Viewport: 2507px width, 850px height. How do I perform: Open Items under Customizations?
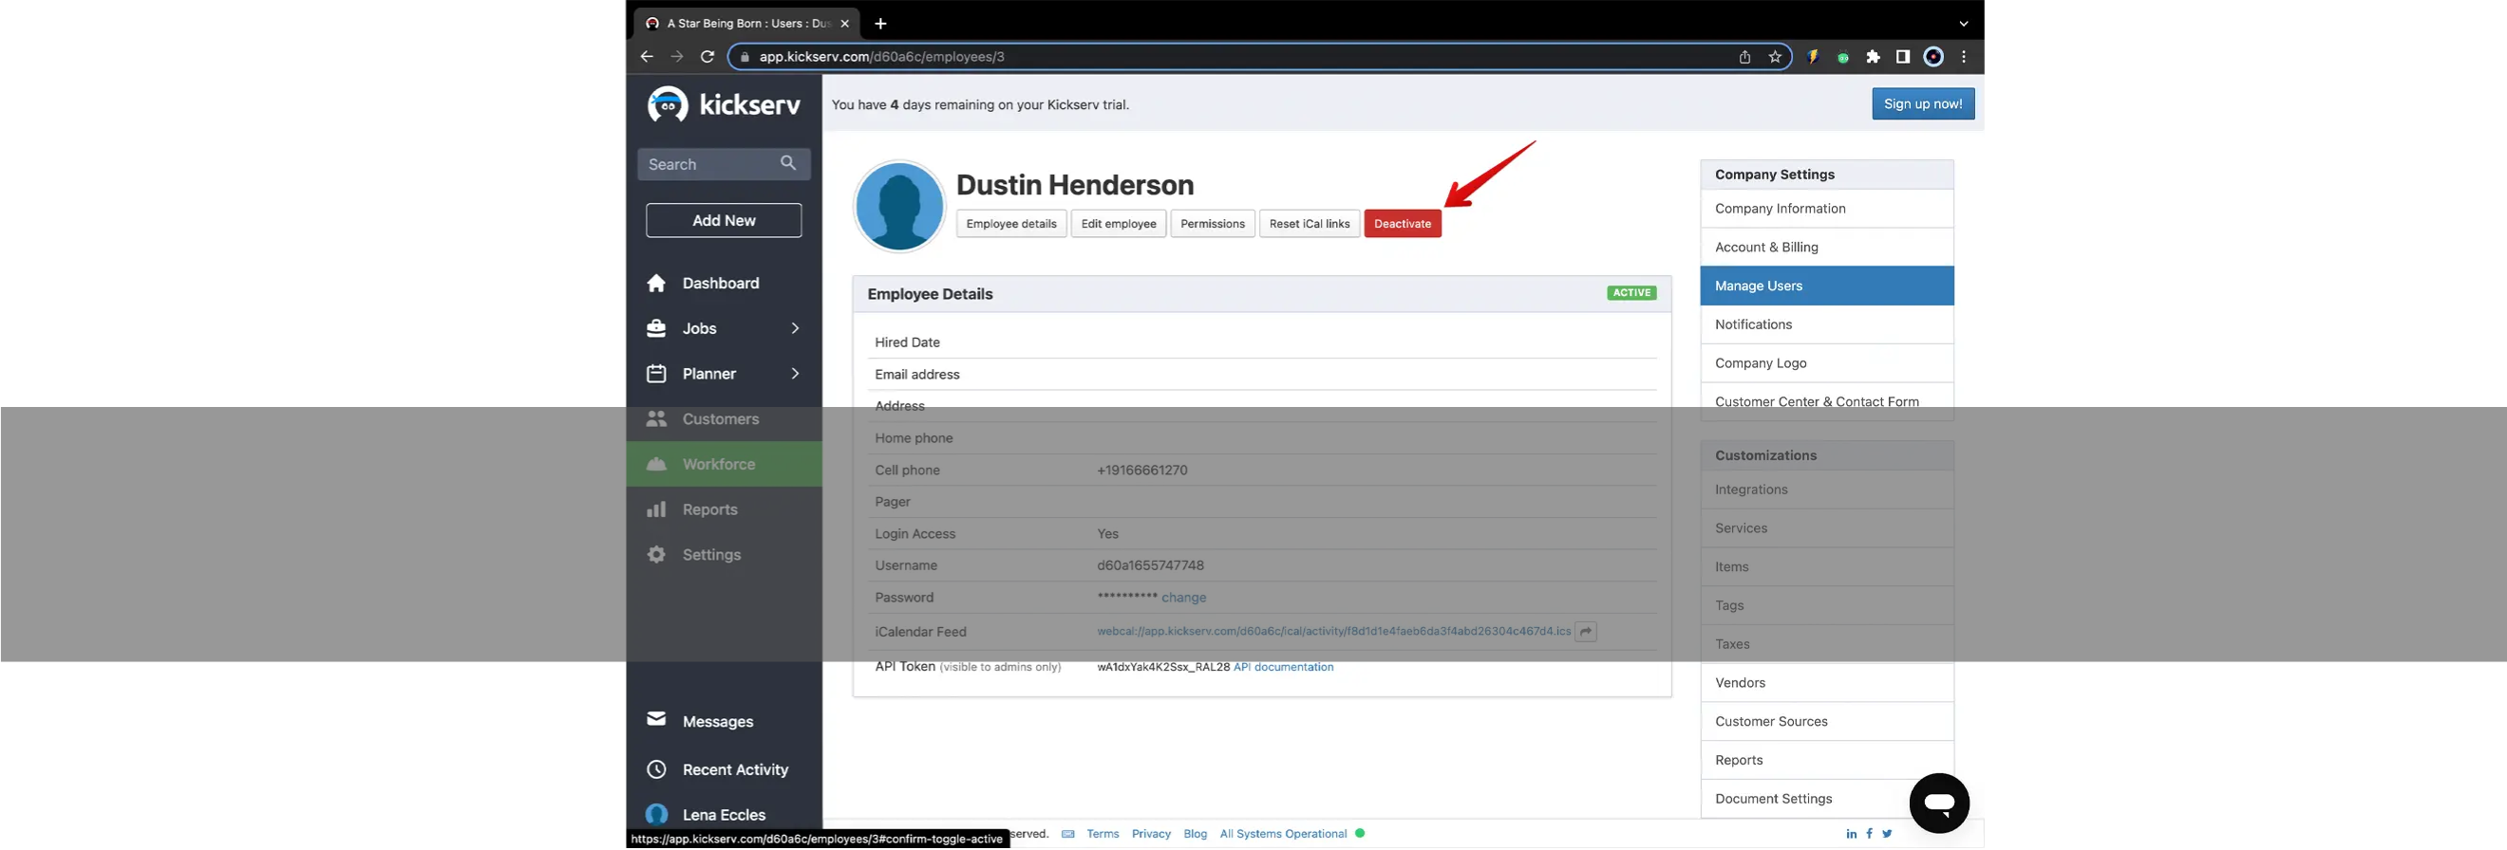[1827, 567]
